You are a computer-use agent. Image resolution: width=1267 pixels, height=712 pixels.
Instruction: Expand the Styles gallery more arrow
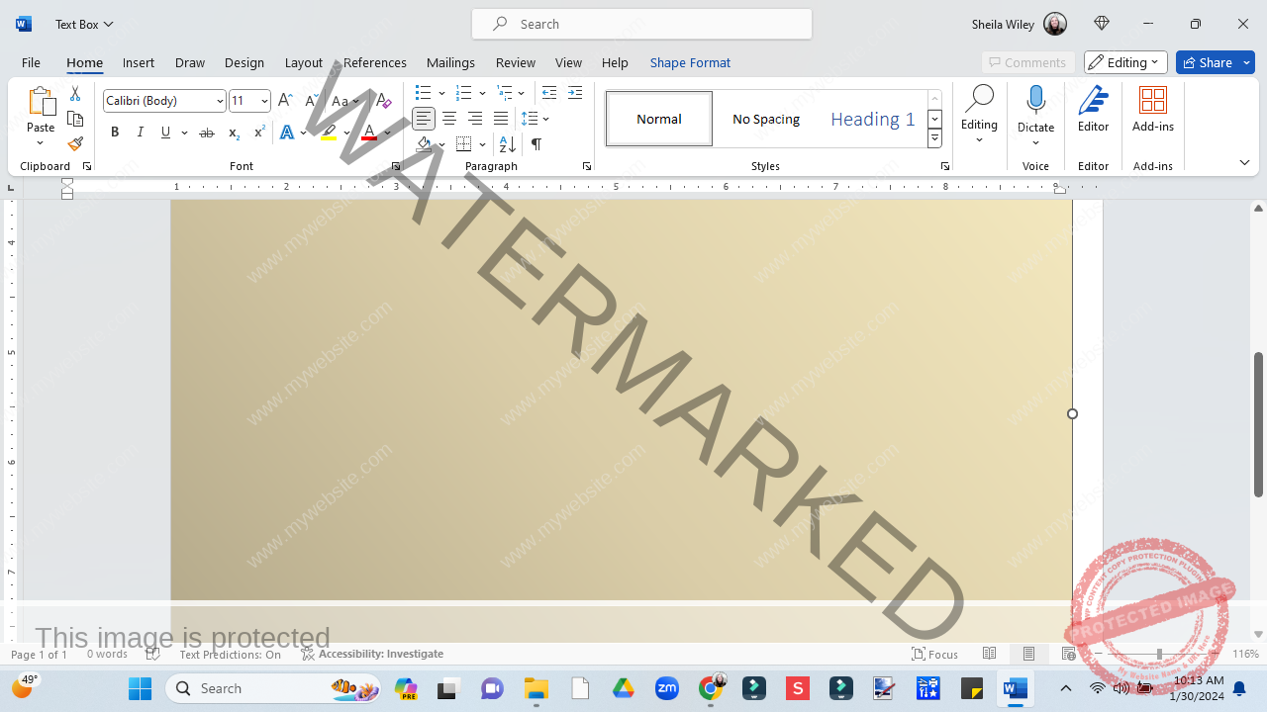pyautogui.click(x=934, y=139)
